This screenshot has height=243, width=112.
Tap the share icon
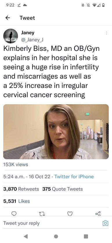click(98, 214)
